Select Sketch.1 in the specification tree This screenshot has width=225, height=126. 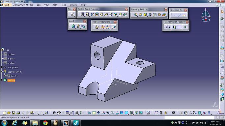[14, 76]
